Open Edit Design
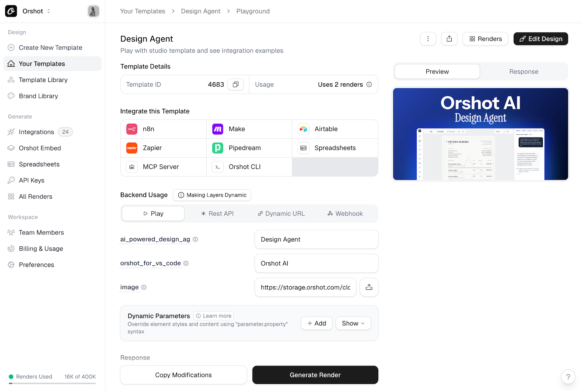The width and height of the screenshot is (582, 391). pyautogui.click(x=541, y=39)
